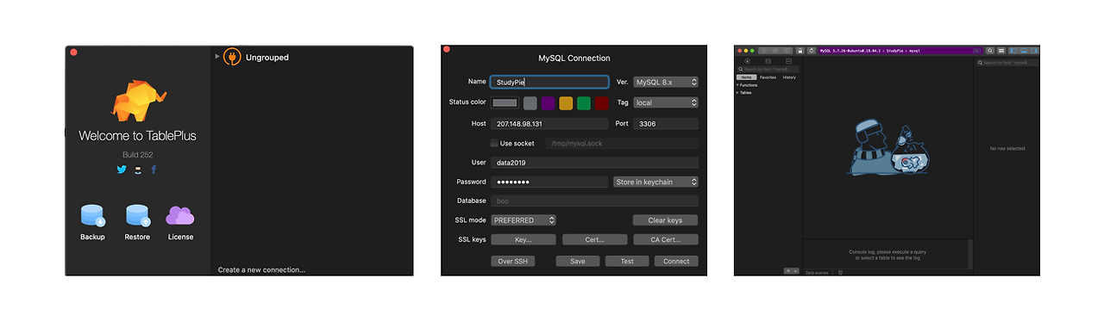Select the default dark status color

[x=505, y=103]
